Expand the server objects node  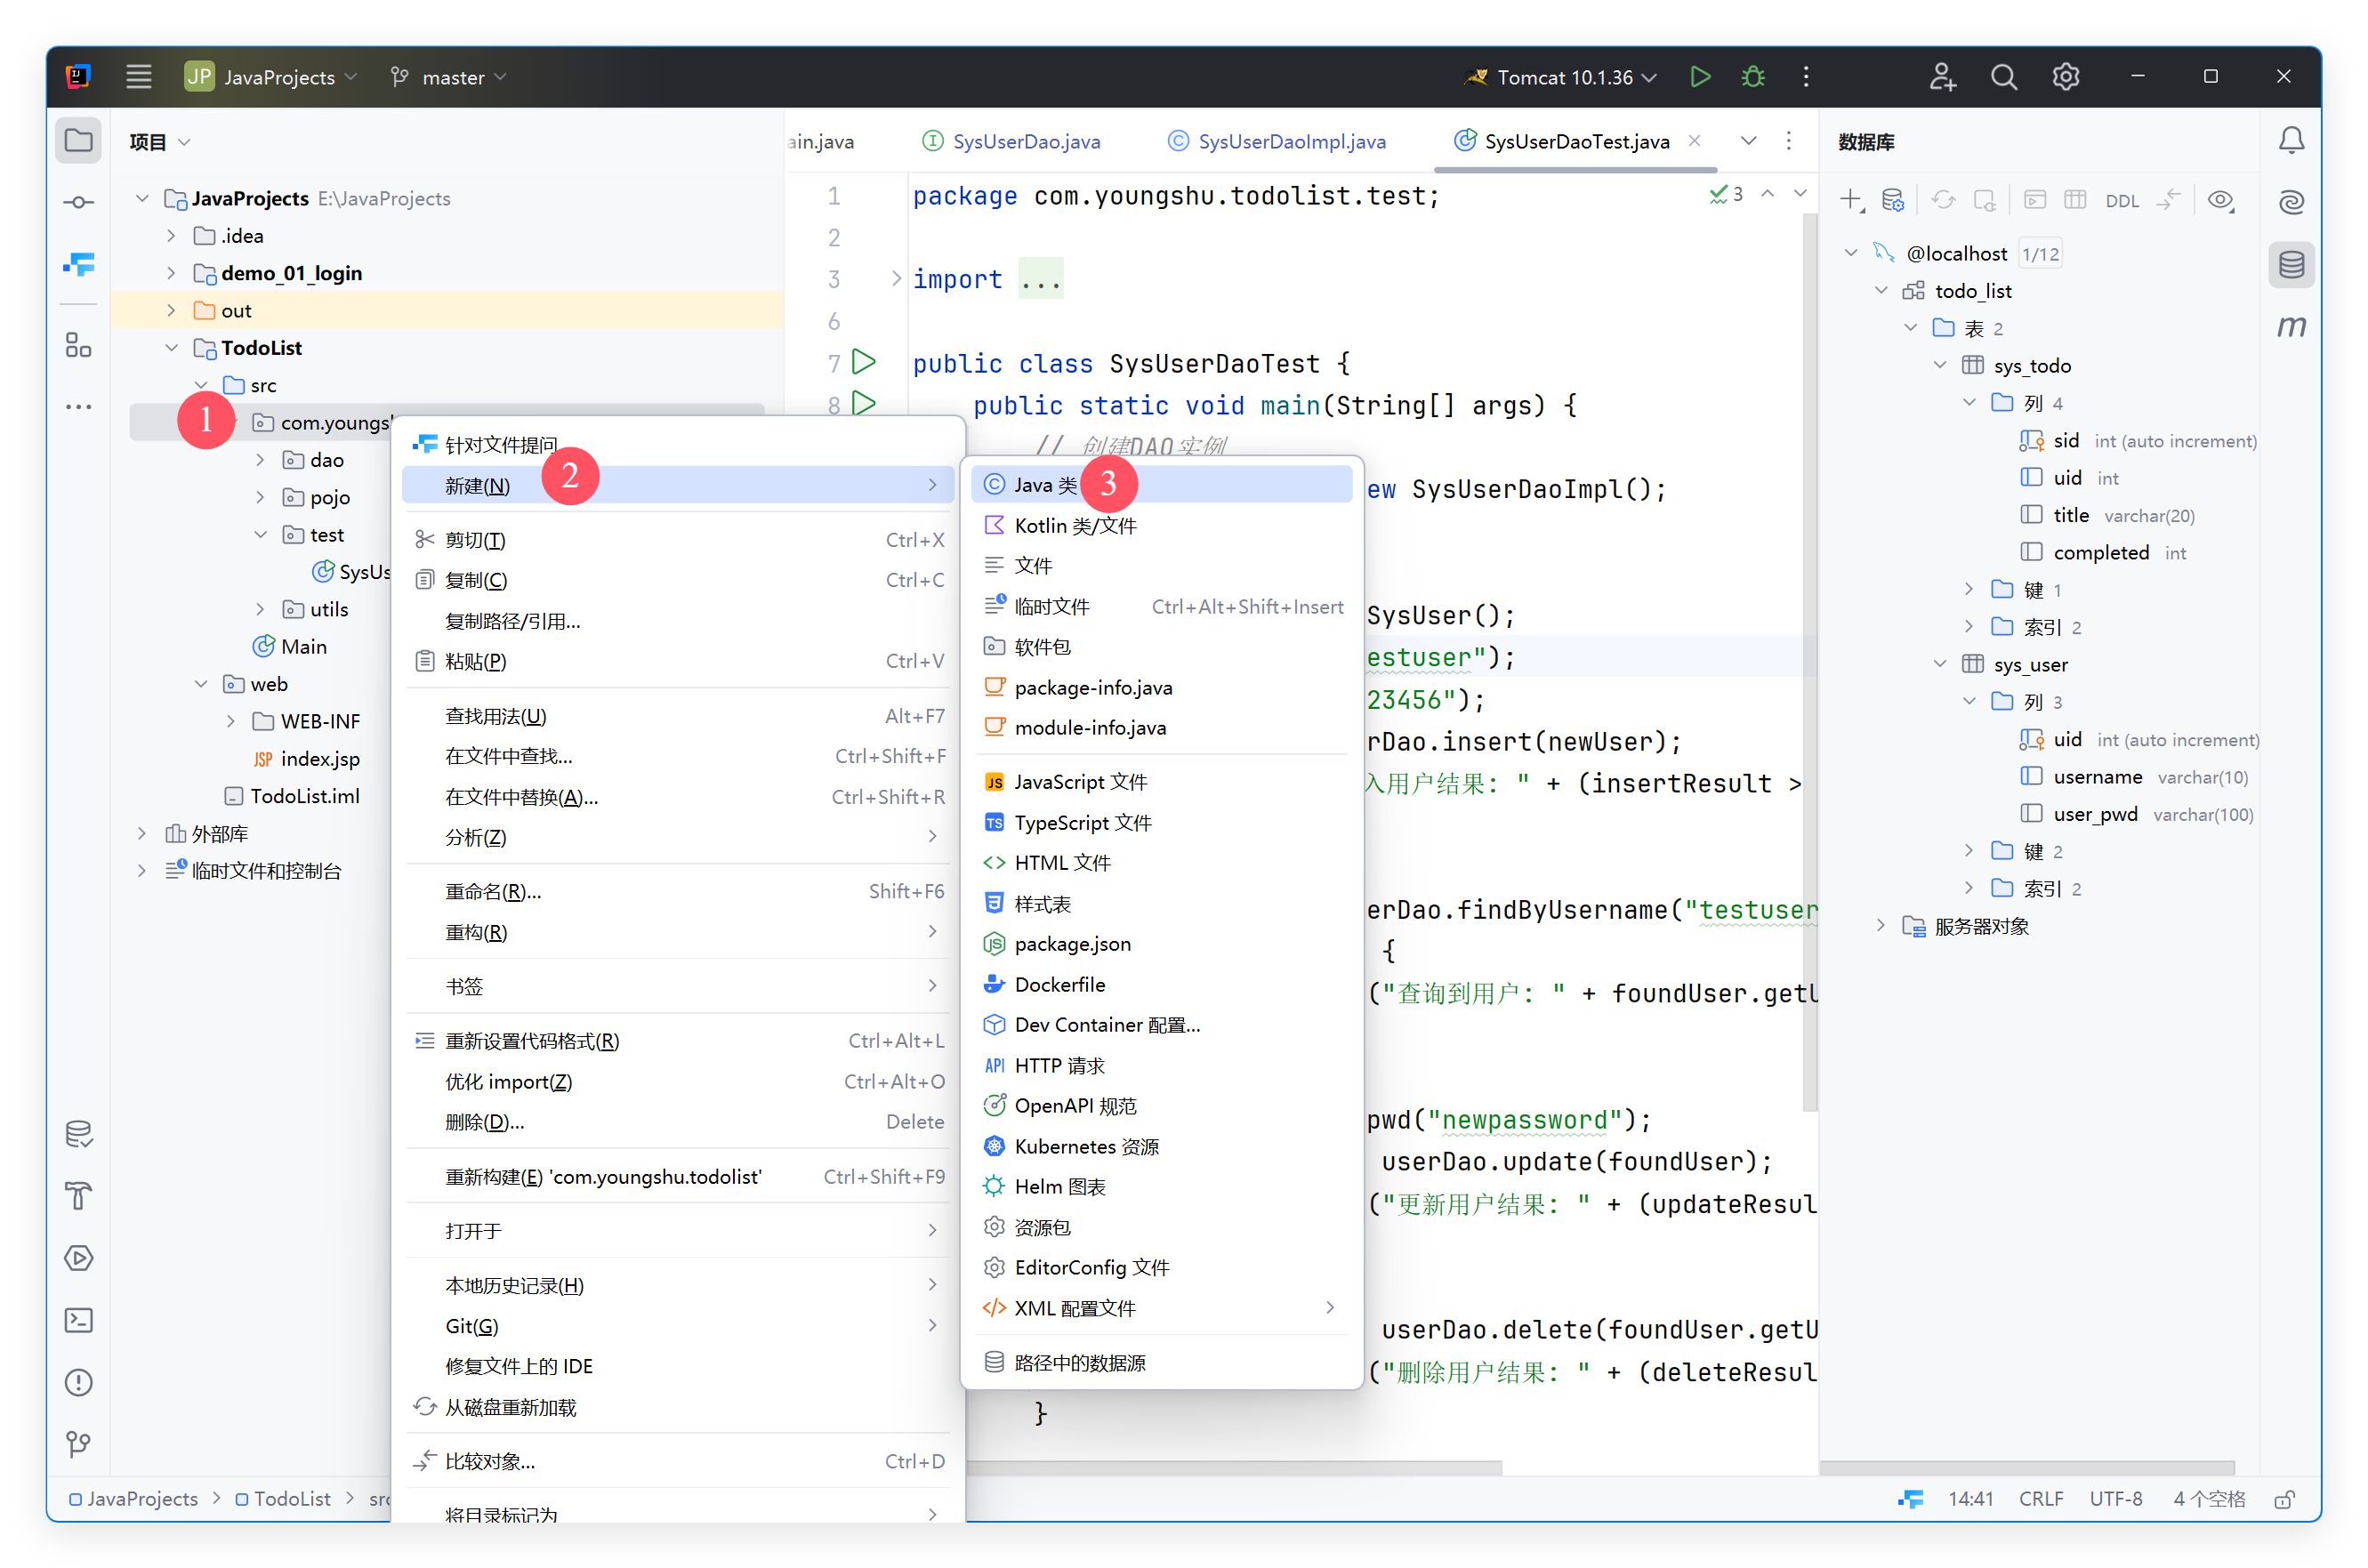coord(1880,926)
